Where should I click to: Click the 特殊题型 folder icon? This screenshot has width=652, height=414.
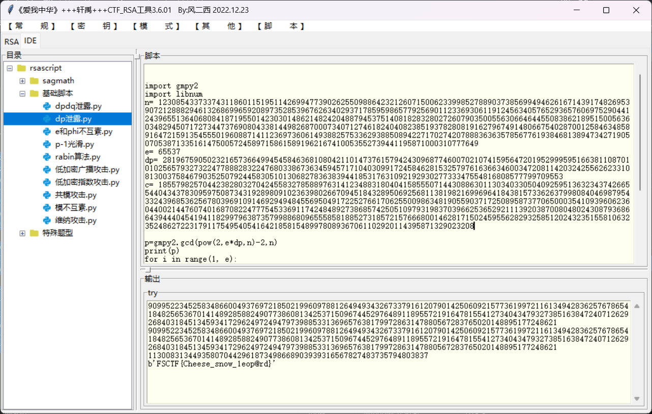[34, 233]
